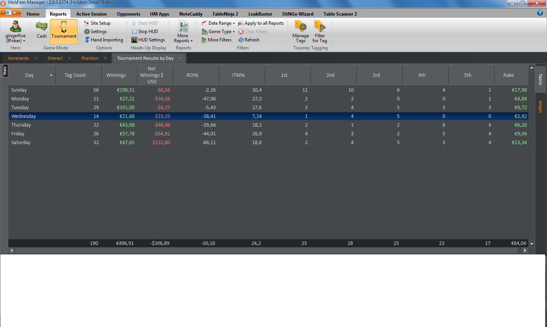Close Tournament Results by Day tab
The height and width of the screenshot is (327, 547).
point(180,58)
